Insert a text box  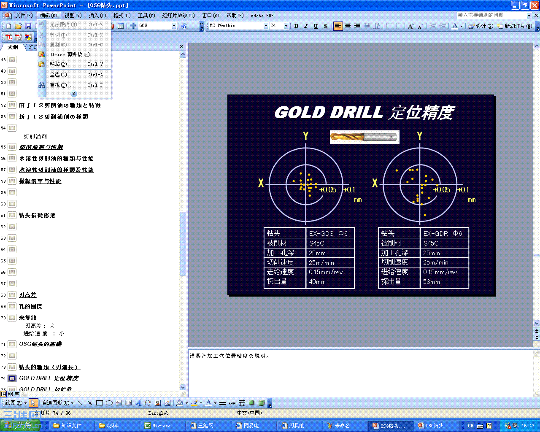click(x=119, y=403)
